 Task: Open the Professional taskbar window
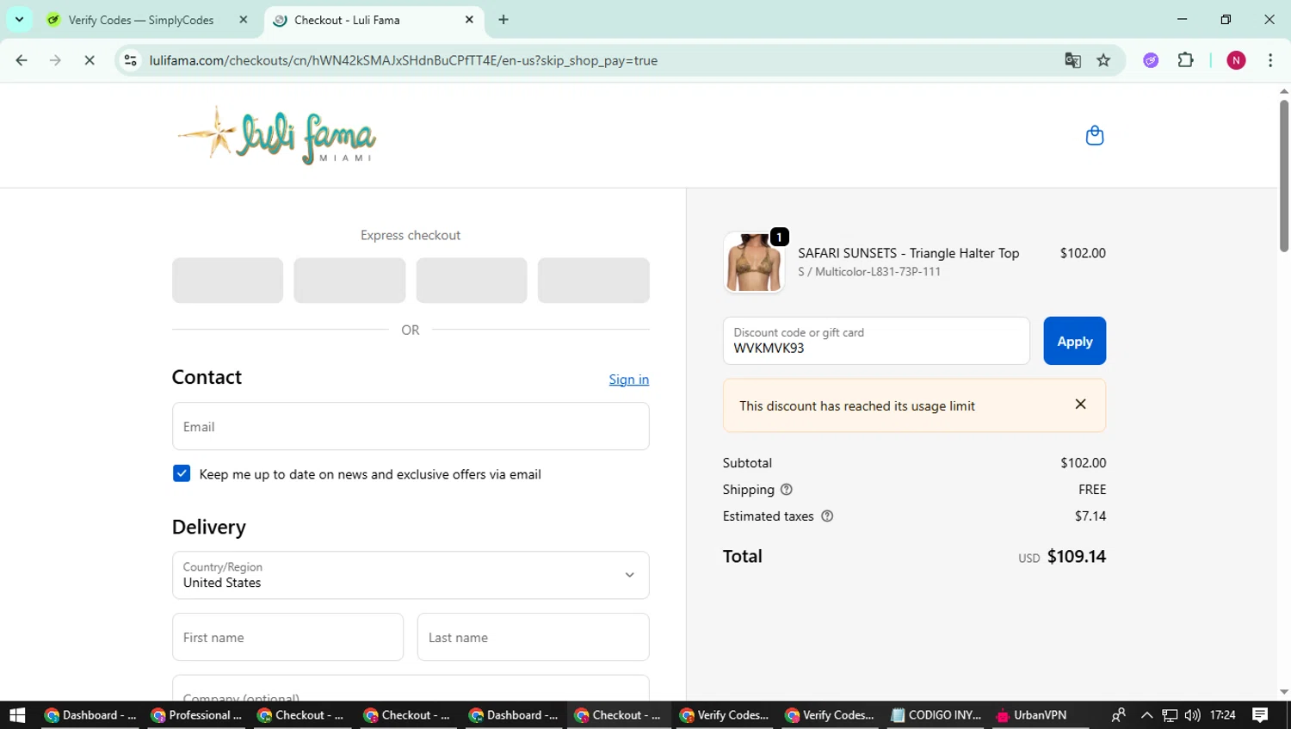[x=195, y=715]
